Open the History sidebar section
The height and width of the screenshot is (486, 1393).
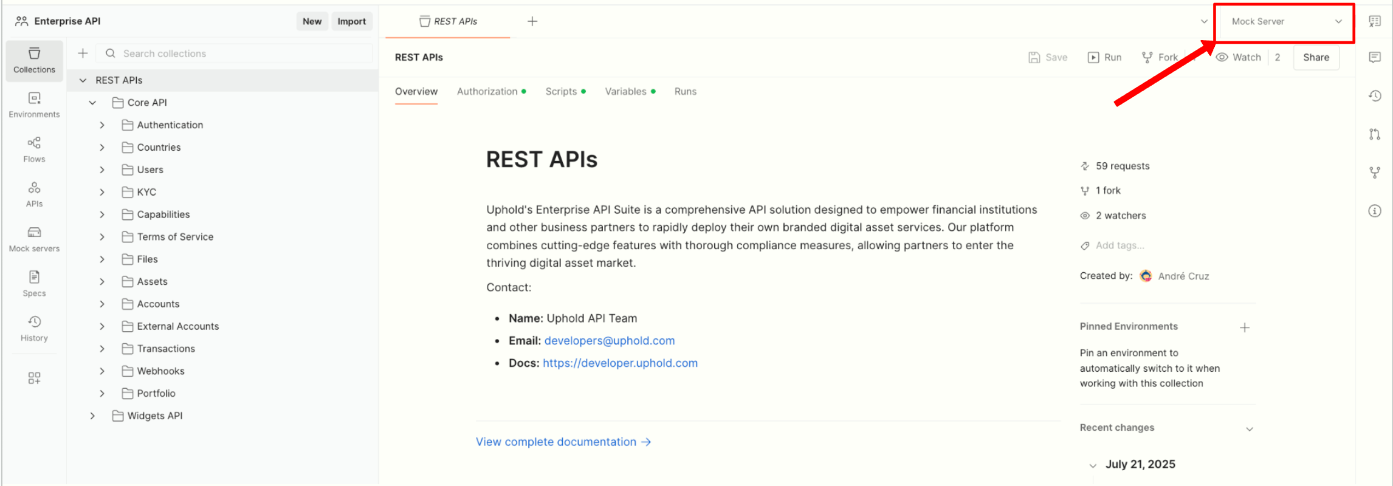34,329
